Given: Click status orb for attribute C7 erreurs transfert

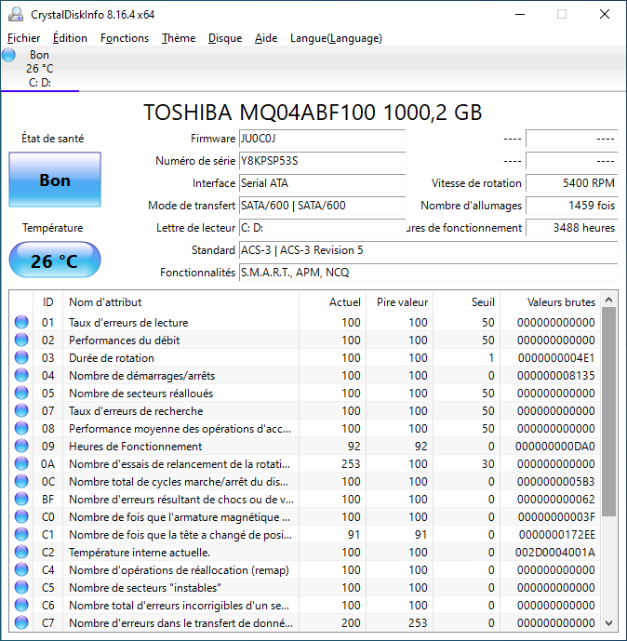Looking at the screenshot, I should pos(21,622).
